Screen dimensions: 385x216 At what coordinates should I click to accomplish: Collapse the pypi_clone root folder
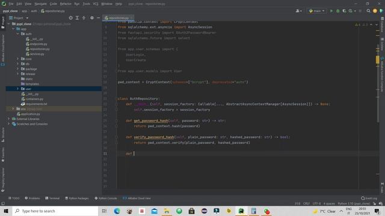click(x=8, y=24)
